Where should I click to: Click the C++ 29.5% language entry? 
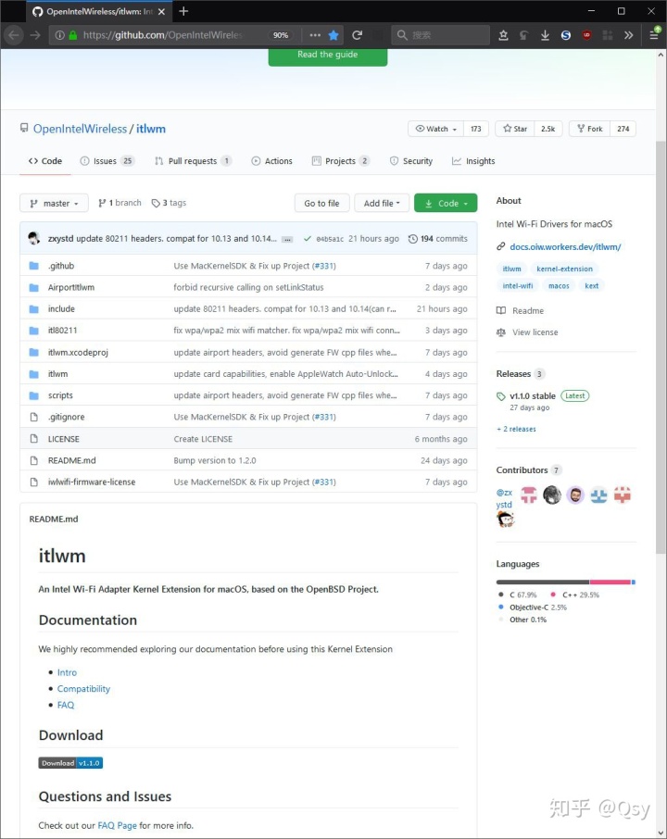[x=575, y=595]
